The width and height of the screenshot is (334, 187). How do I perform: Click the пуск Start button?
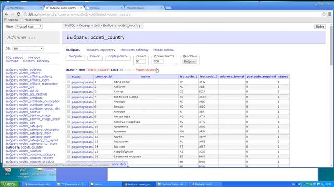[10, 184]
